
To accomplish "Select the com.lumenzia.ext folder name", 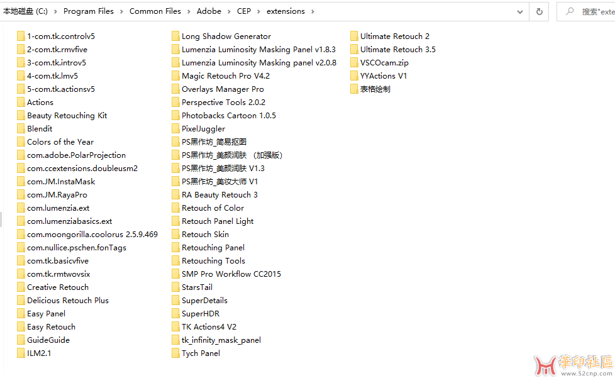I will [x=58, y=208].
